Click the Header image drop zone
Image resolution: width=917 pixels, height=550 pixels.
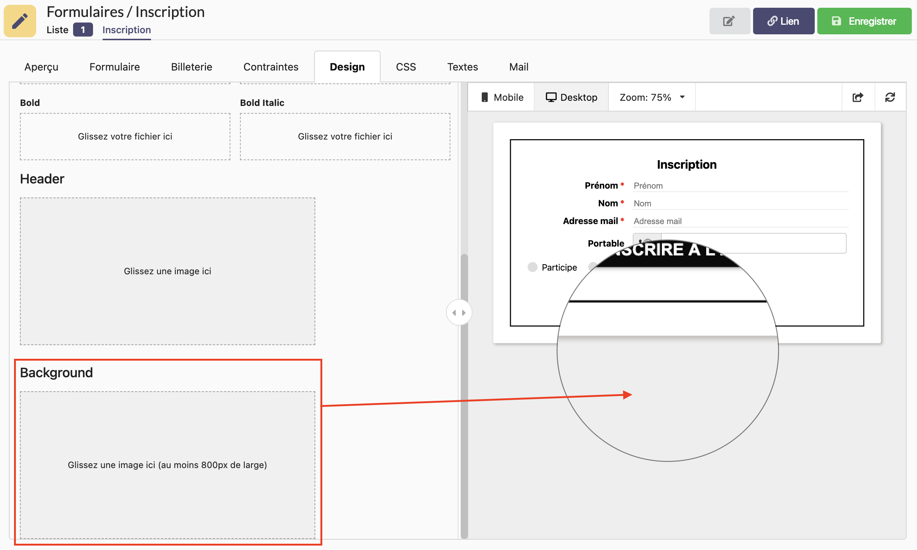168,271
